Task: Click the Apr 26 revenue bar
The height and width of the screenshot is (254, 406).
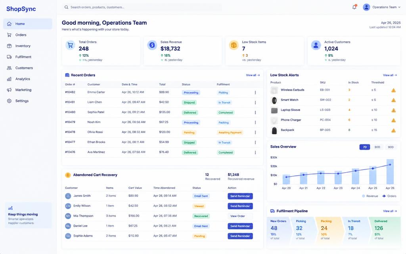Action: click(x=390, y=171)
